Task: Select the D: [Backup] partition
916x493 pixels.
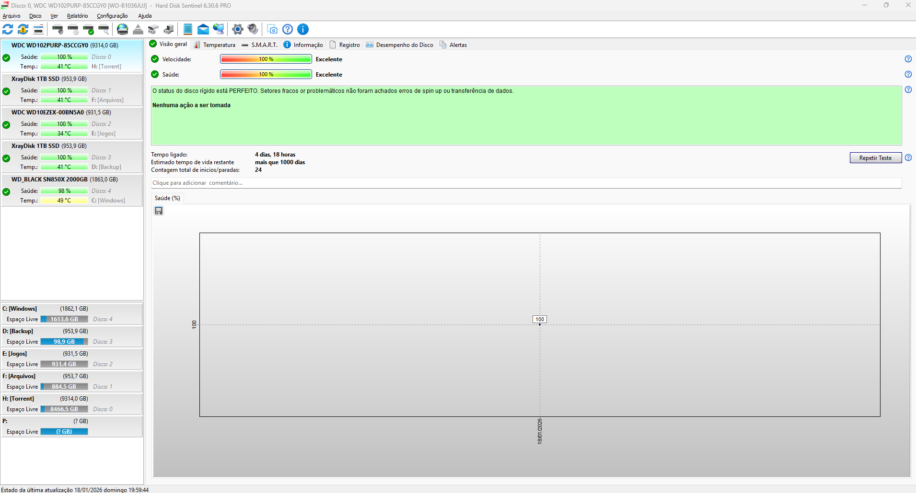Action: pos(72,336)
